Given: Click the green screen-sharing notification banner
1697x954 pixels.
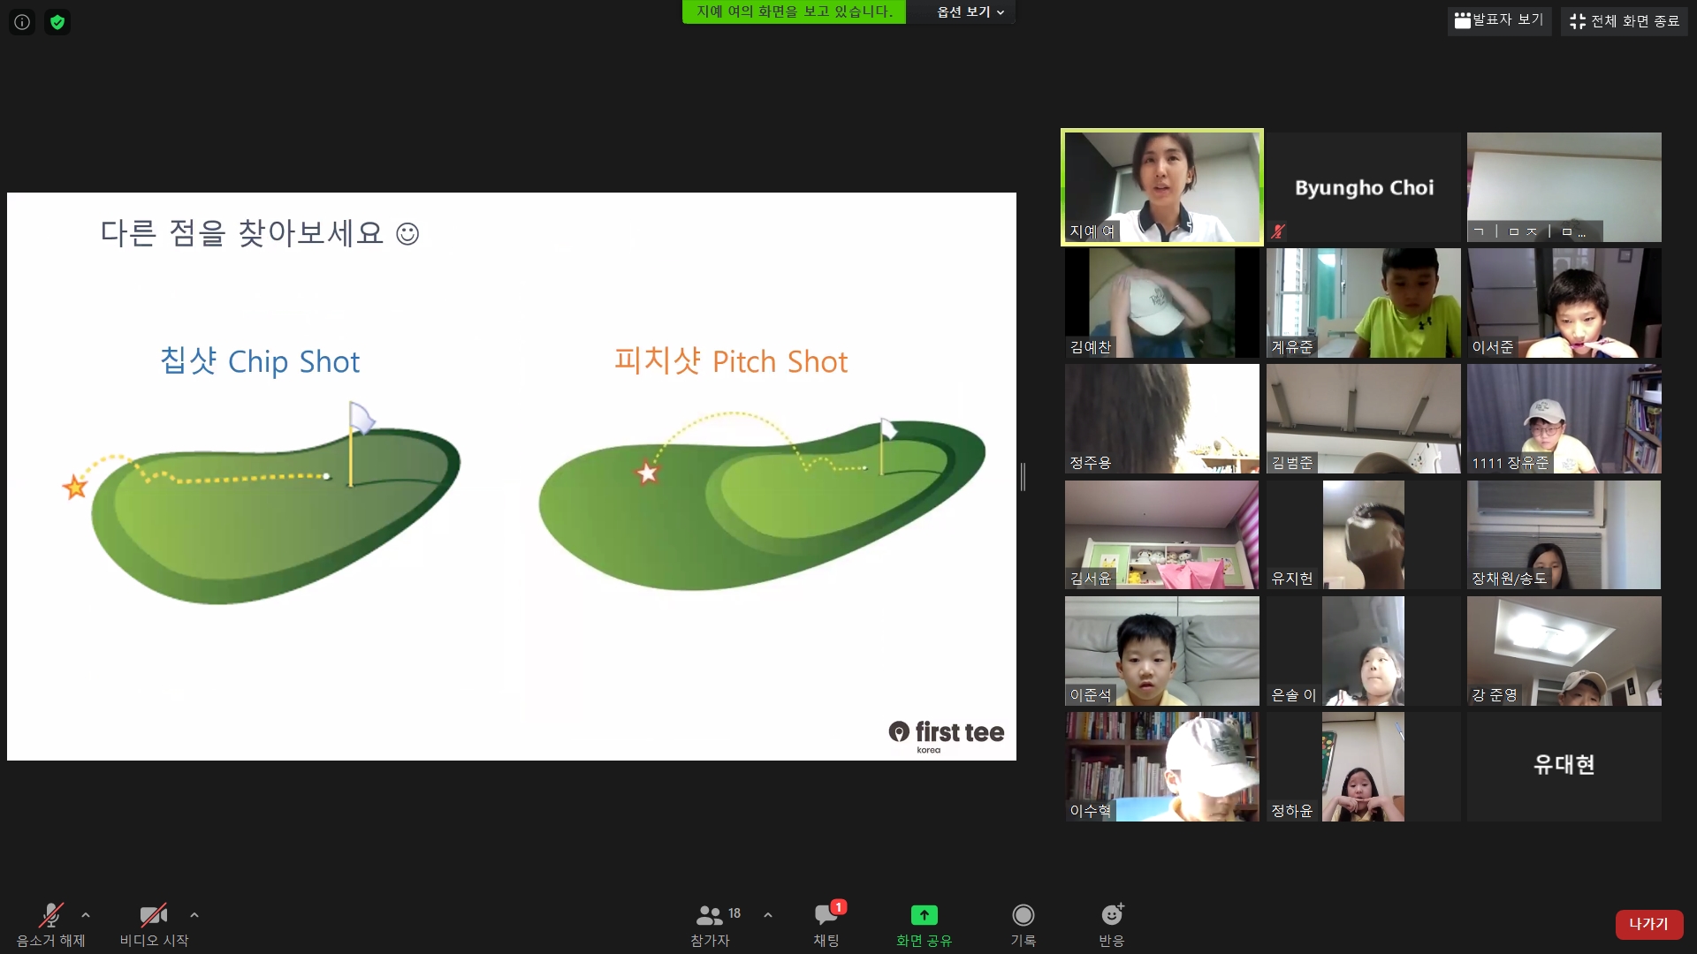Looking at the screenshot, I should 794,12.
